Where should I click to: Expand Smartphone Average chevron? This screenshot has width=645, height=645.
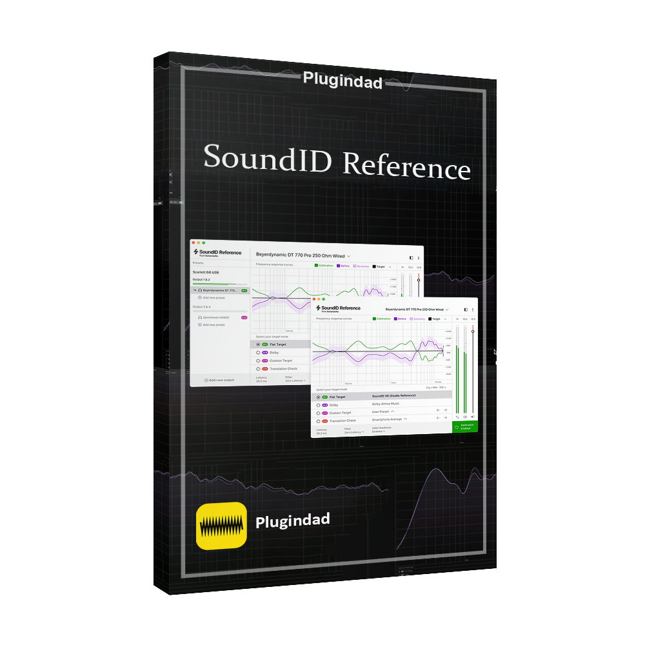click(x=406, y=419)
